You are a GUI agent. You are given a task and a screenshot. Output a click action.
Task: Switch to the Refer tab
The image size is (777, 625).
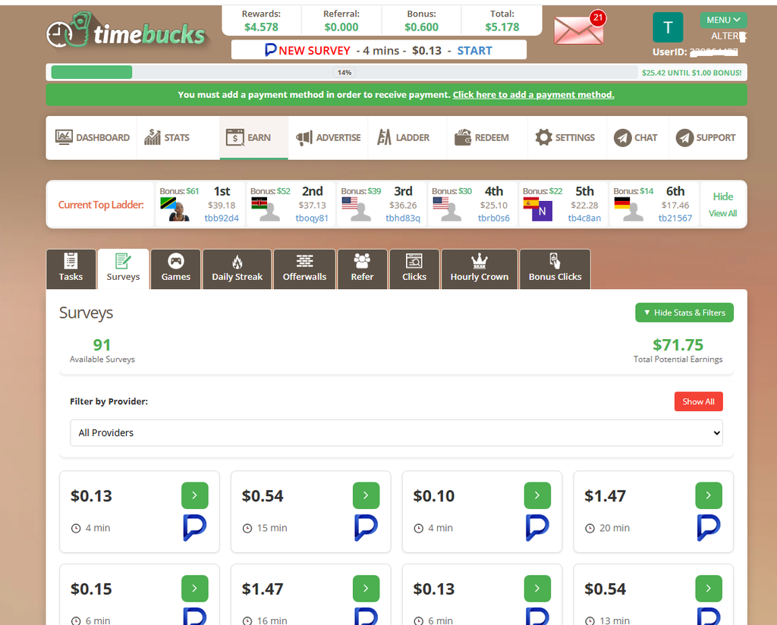click(x=362, y=269)
